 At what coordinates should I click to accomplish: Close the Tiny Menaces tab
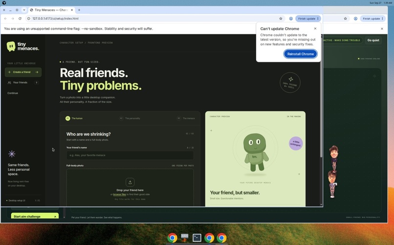[x=72, y=10]
